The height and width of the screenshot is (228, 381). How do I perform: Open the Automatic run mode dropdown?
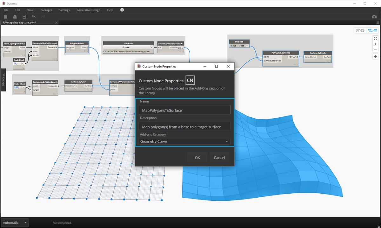pos(15,223)
